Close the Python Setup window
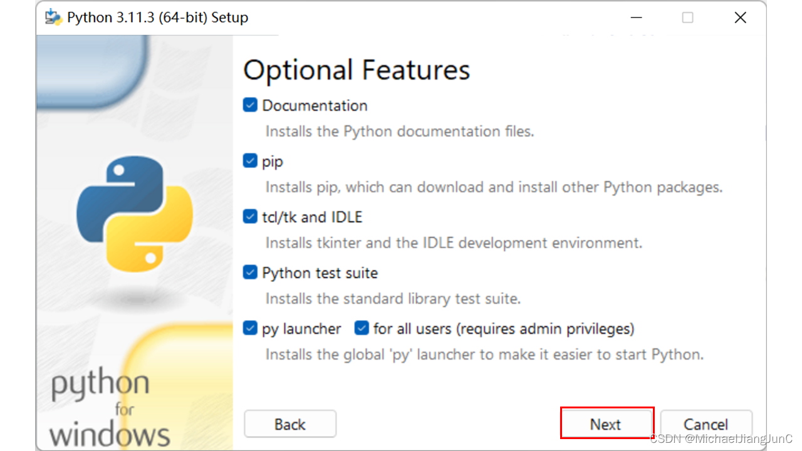The image size is (802, 451). pyautogui.click(x=740, y=18)
